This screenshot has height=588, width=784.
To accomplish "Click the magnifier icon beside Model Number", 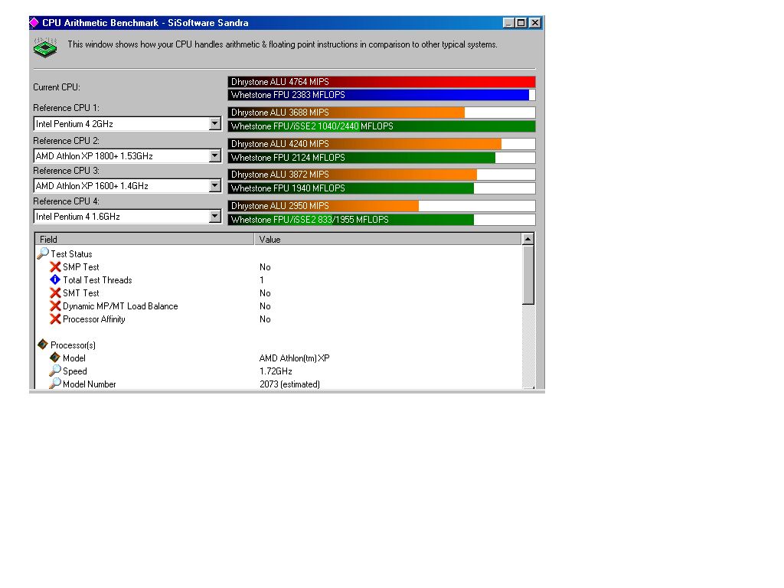I will (x=55, y=384).
